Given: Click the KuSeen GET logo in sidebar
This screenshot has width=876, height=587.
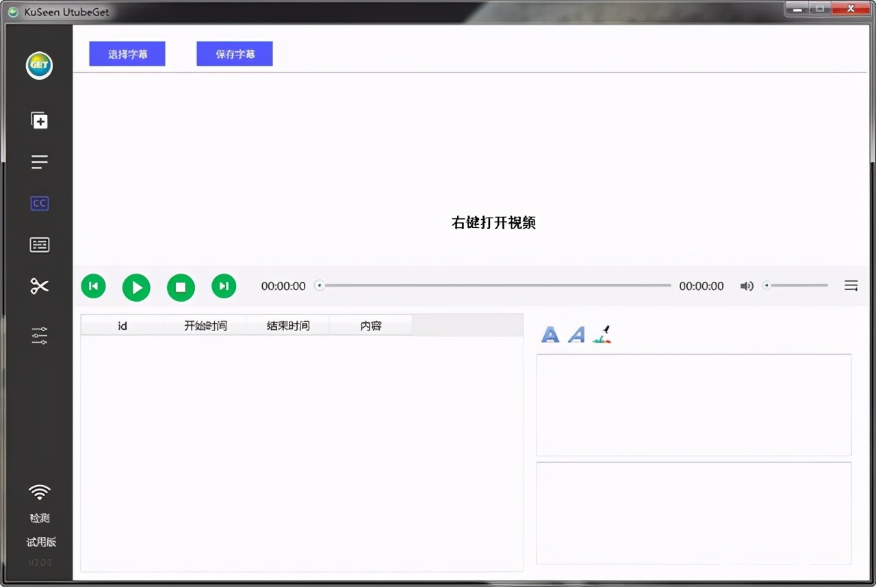Looking at the screenshot, I should tap(39, 65).
